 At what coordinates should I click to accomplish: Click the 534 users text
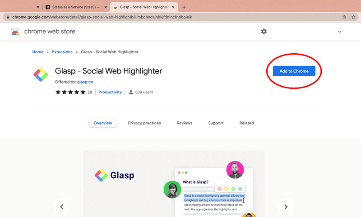point(144,92)
